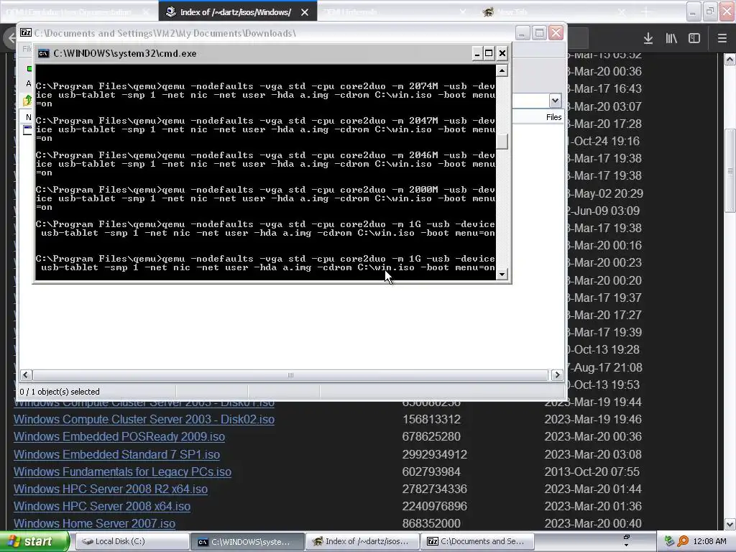The height and width of the screenshot is (552, 736).
Task: Click taskbar clock showing 12:08 AM
Action: tap(709, 541)
